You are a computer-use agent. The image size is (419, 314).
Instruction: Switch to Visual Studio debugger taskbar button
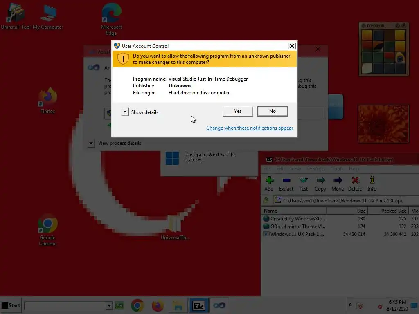click(x=219, y=305)
